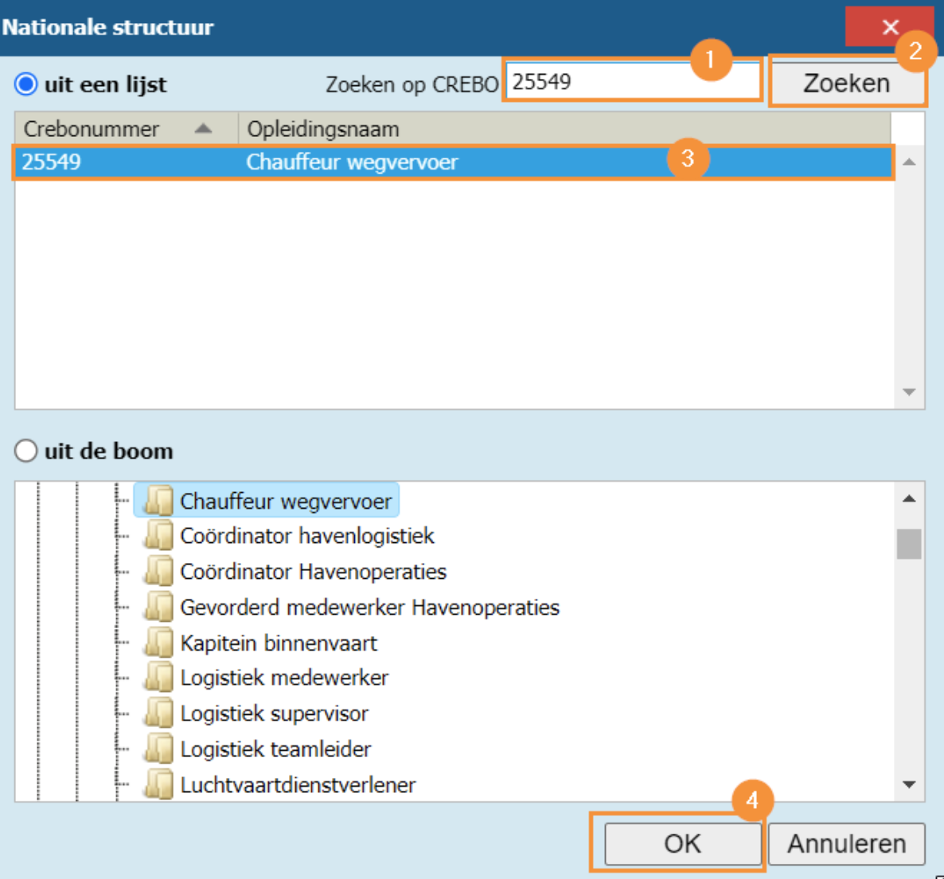The height and width of the screenshot is (879, 944).
Task: Click Luchtvaartdienstverlener folder icon
Action: (158, 784)
